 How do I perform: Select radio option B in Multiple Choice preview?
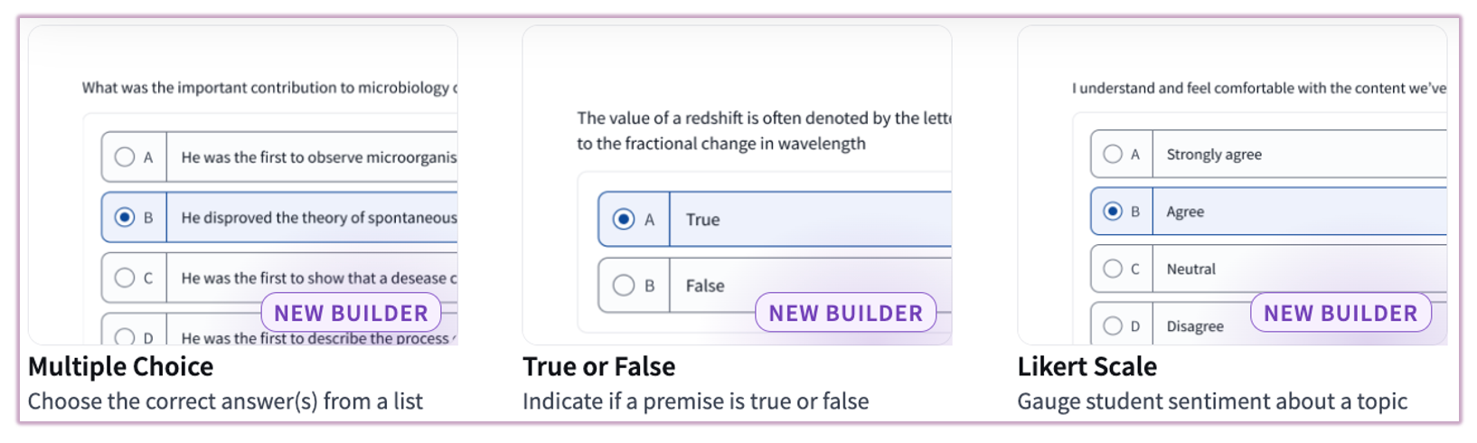click(x=125, y=218)
